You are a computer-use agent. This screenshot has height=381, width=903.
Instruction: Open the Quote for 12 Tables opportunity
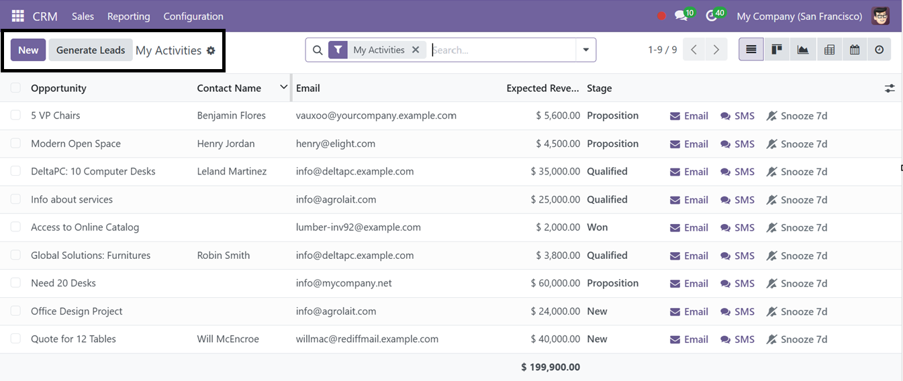point(73,339)
